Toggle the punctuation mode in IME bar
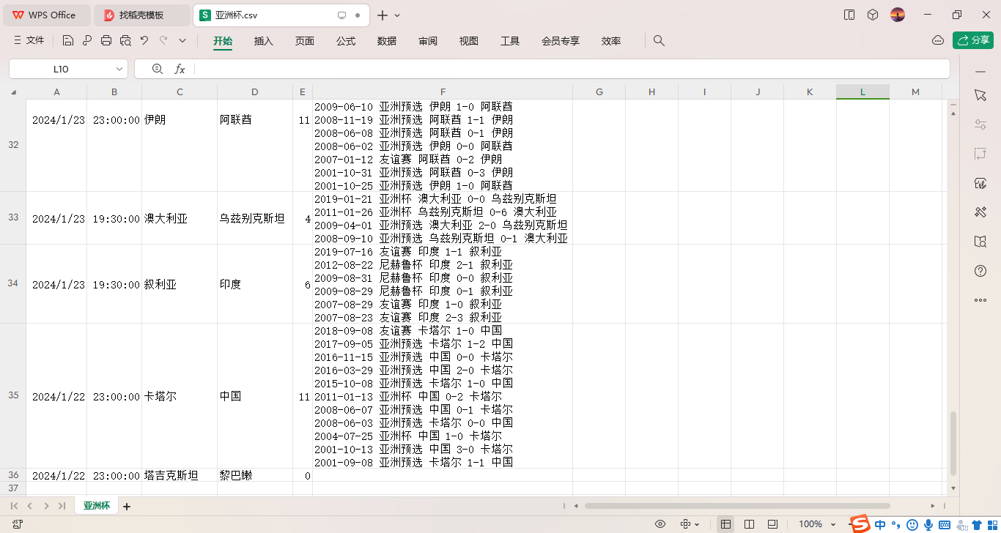The height and width of the screenshot is (533, 1001). [x=895, y=524]
